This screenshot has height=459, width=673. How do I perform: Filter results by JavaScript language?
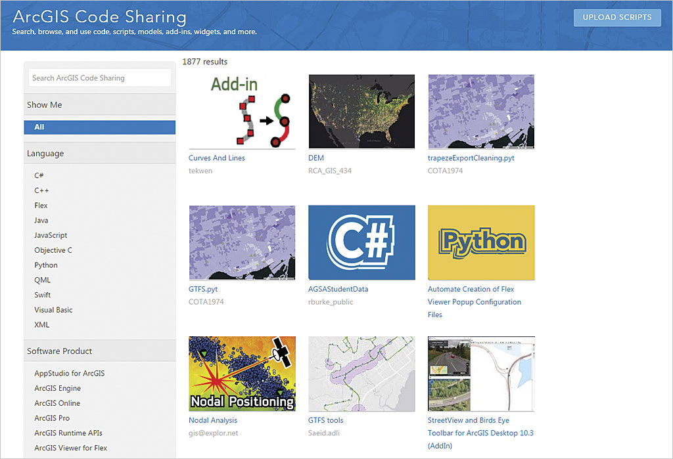(51, 235)
